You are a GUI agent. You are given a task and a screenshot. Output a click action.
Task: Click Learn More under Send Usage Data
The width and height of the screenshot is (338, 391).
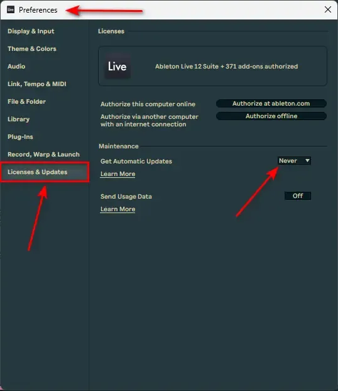(117, 209)
